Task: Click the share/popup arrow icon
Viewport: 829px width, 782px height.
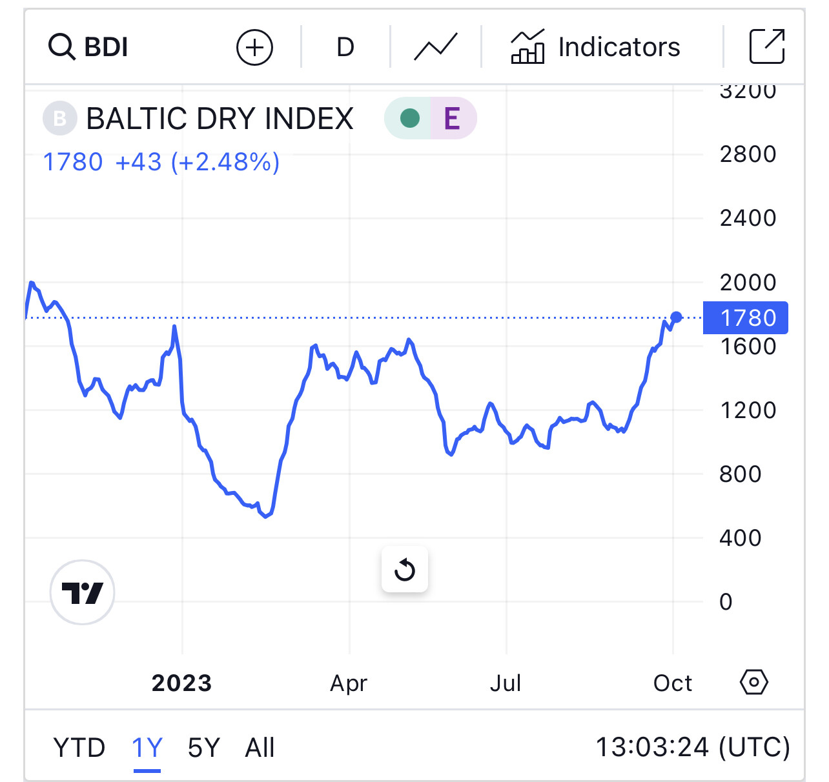Action: click(766, 47)
